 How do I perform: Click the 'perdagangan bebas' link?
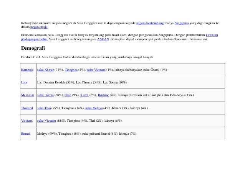34,39
